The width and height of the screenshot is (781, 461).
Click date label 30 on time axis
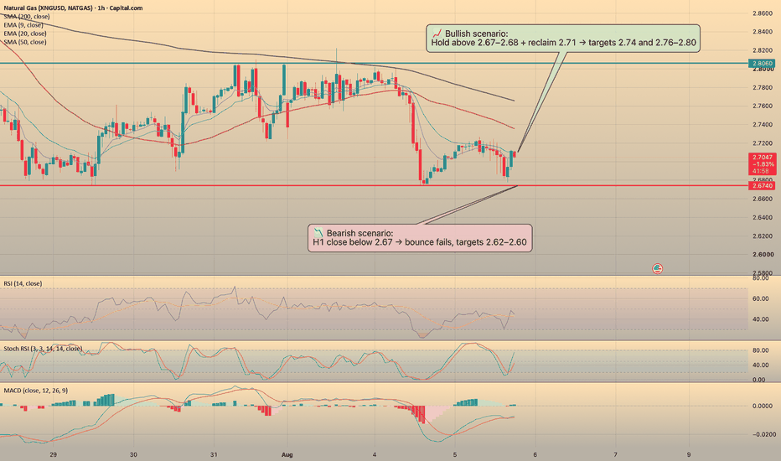click(133, 454)
